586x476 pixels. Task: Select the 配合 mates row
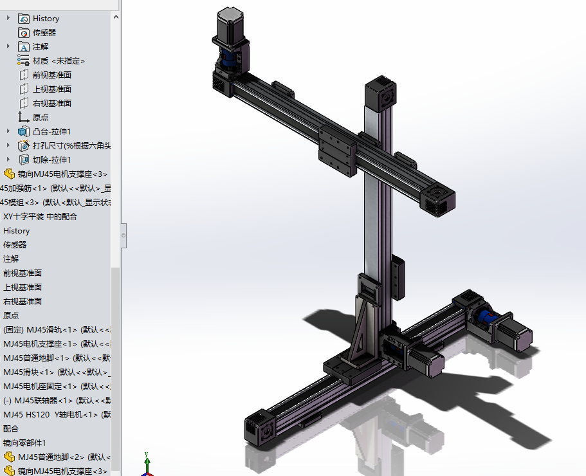coord(11,428)
